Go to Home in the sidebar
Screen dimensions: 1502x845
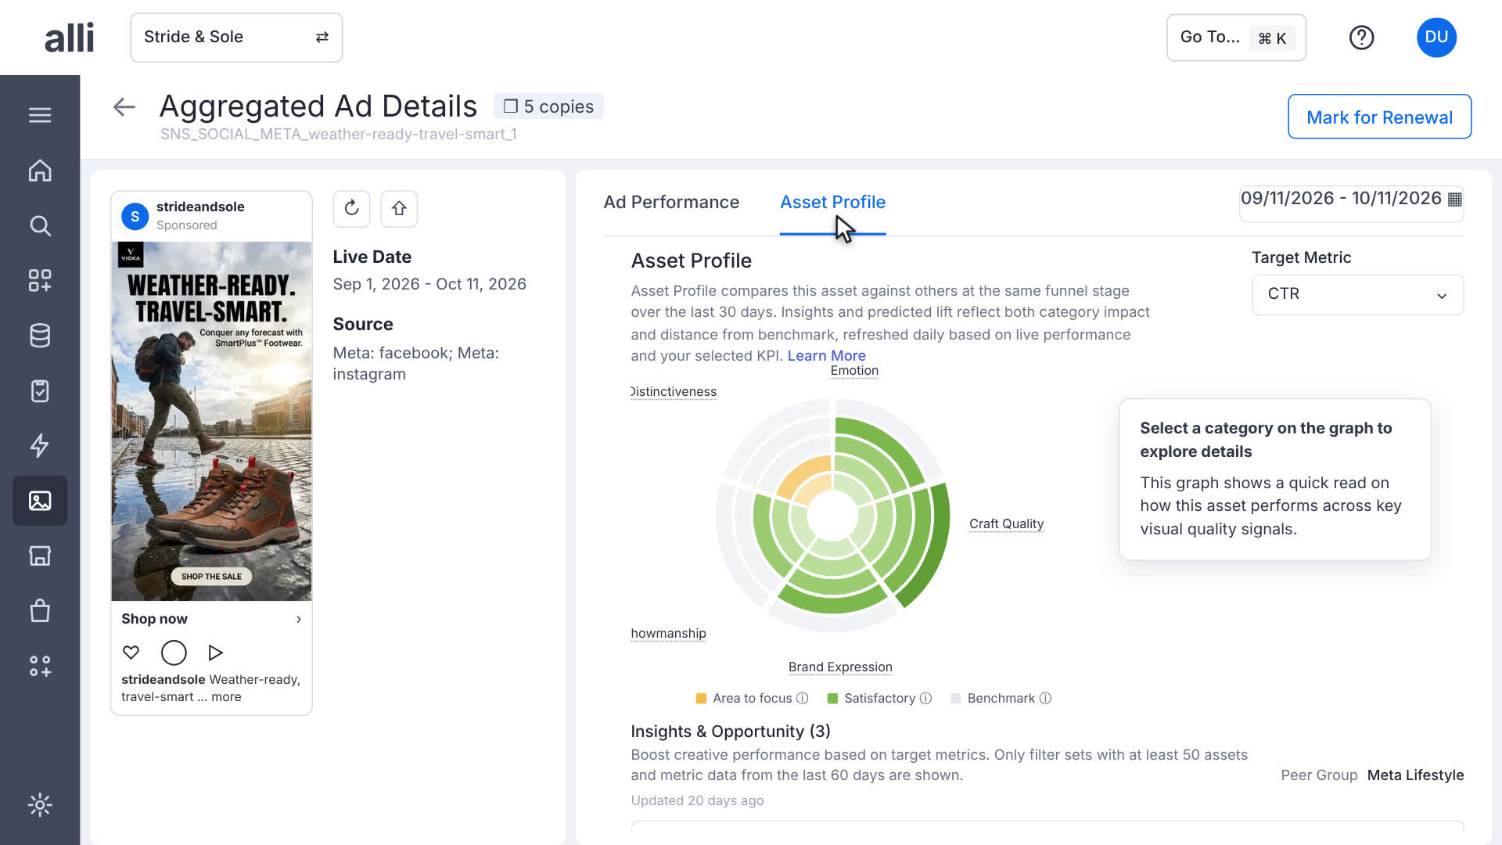point(40,171)
